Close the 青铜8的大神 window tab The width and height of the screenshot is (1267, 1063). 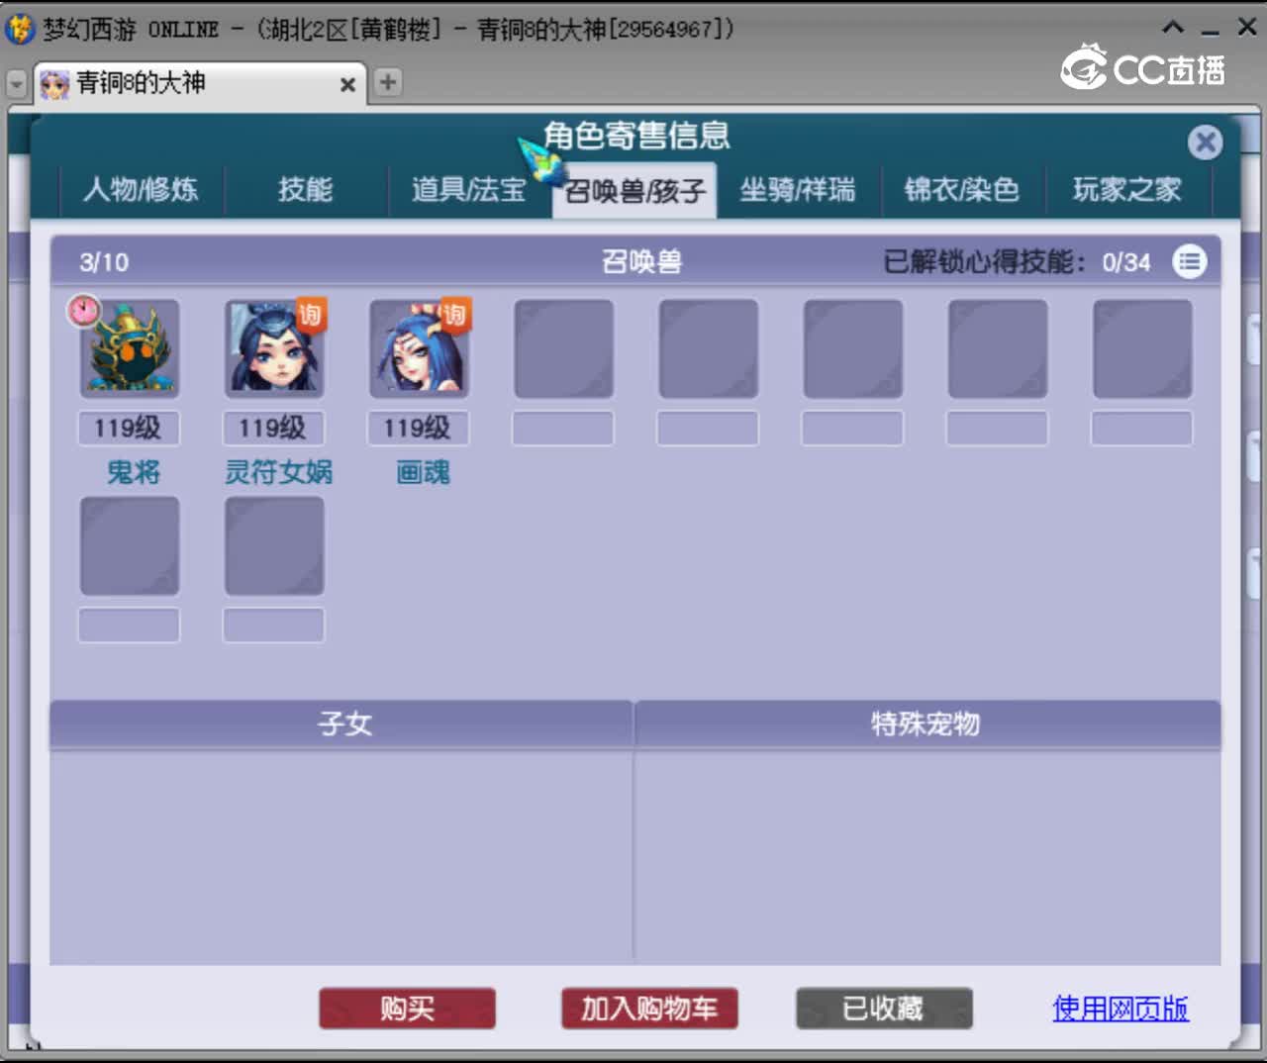point(347,85)
